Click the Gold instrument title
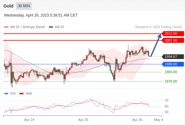This screenshot has width=185, height=125. (8, 6)
